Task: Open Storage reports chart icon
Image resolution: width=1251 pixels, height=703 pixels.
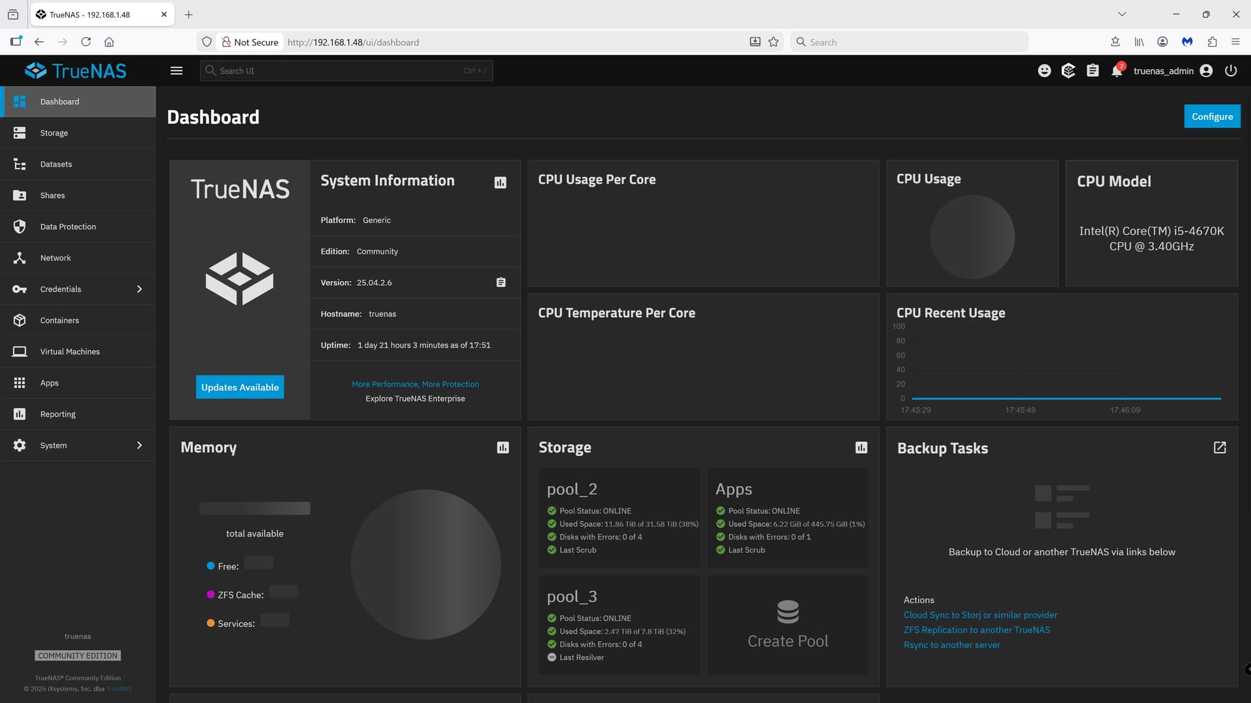Action: [861, 448]
